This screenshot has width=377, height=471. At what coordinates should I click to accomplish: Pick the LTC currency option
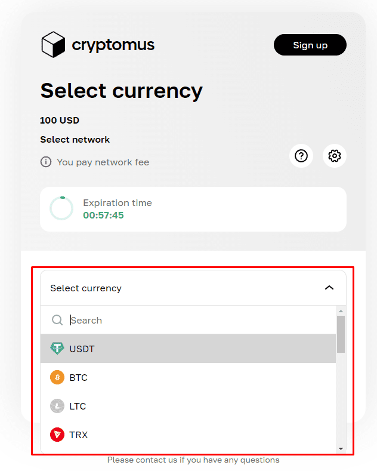click(78, 406)
